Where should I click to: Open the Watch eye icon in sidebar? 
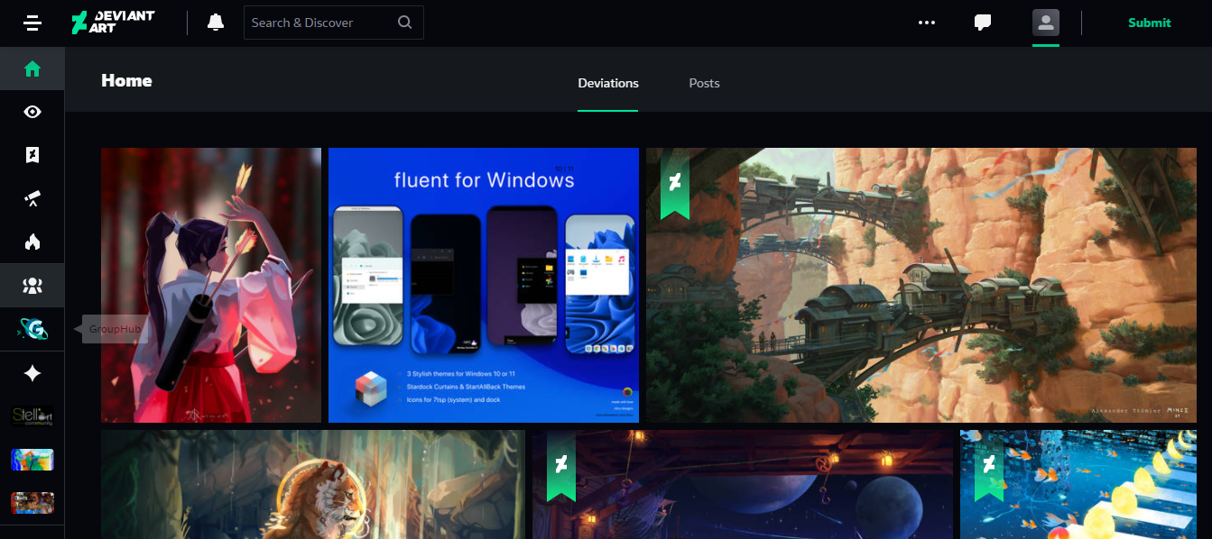[x=32, y=112]
